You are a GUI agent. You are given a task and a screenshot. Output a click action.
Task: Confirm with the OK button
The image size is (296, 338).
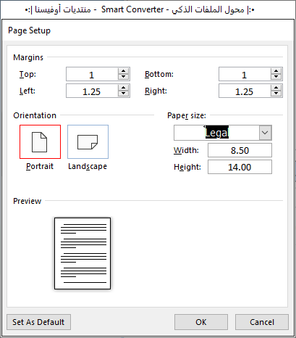(201, 322)
